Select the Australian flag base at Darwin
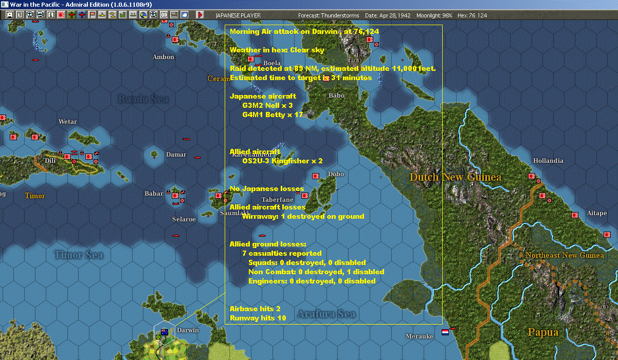This screenshot has height=360, width=618. 165,332
